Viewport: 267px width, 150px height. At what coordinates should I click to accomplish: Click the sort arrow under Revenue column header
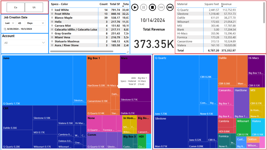click(222, 6)
